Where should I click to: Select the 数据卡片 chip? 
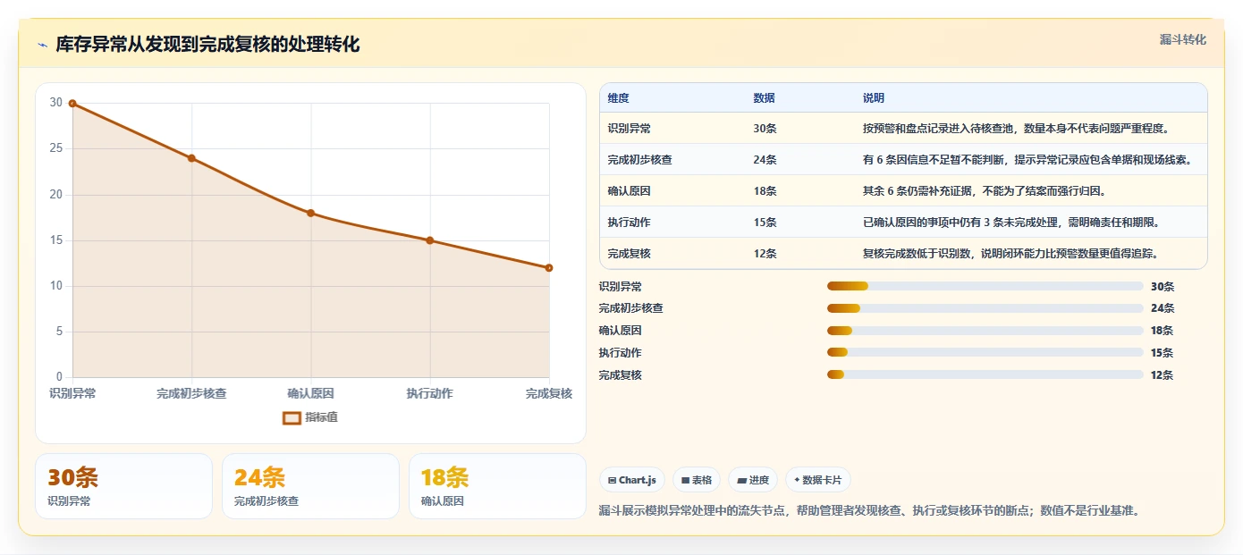pyautogui.click(x=818, y=480)
